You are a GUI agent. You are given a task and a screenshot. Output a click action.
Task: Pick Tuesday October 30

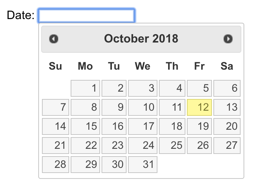pos(114,165)
